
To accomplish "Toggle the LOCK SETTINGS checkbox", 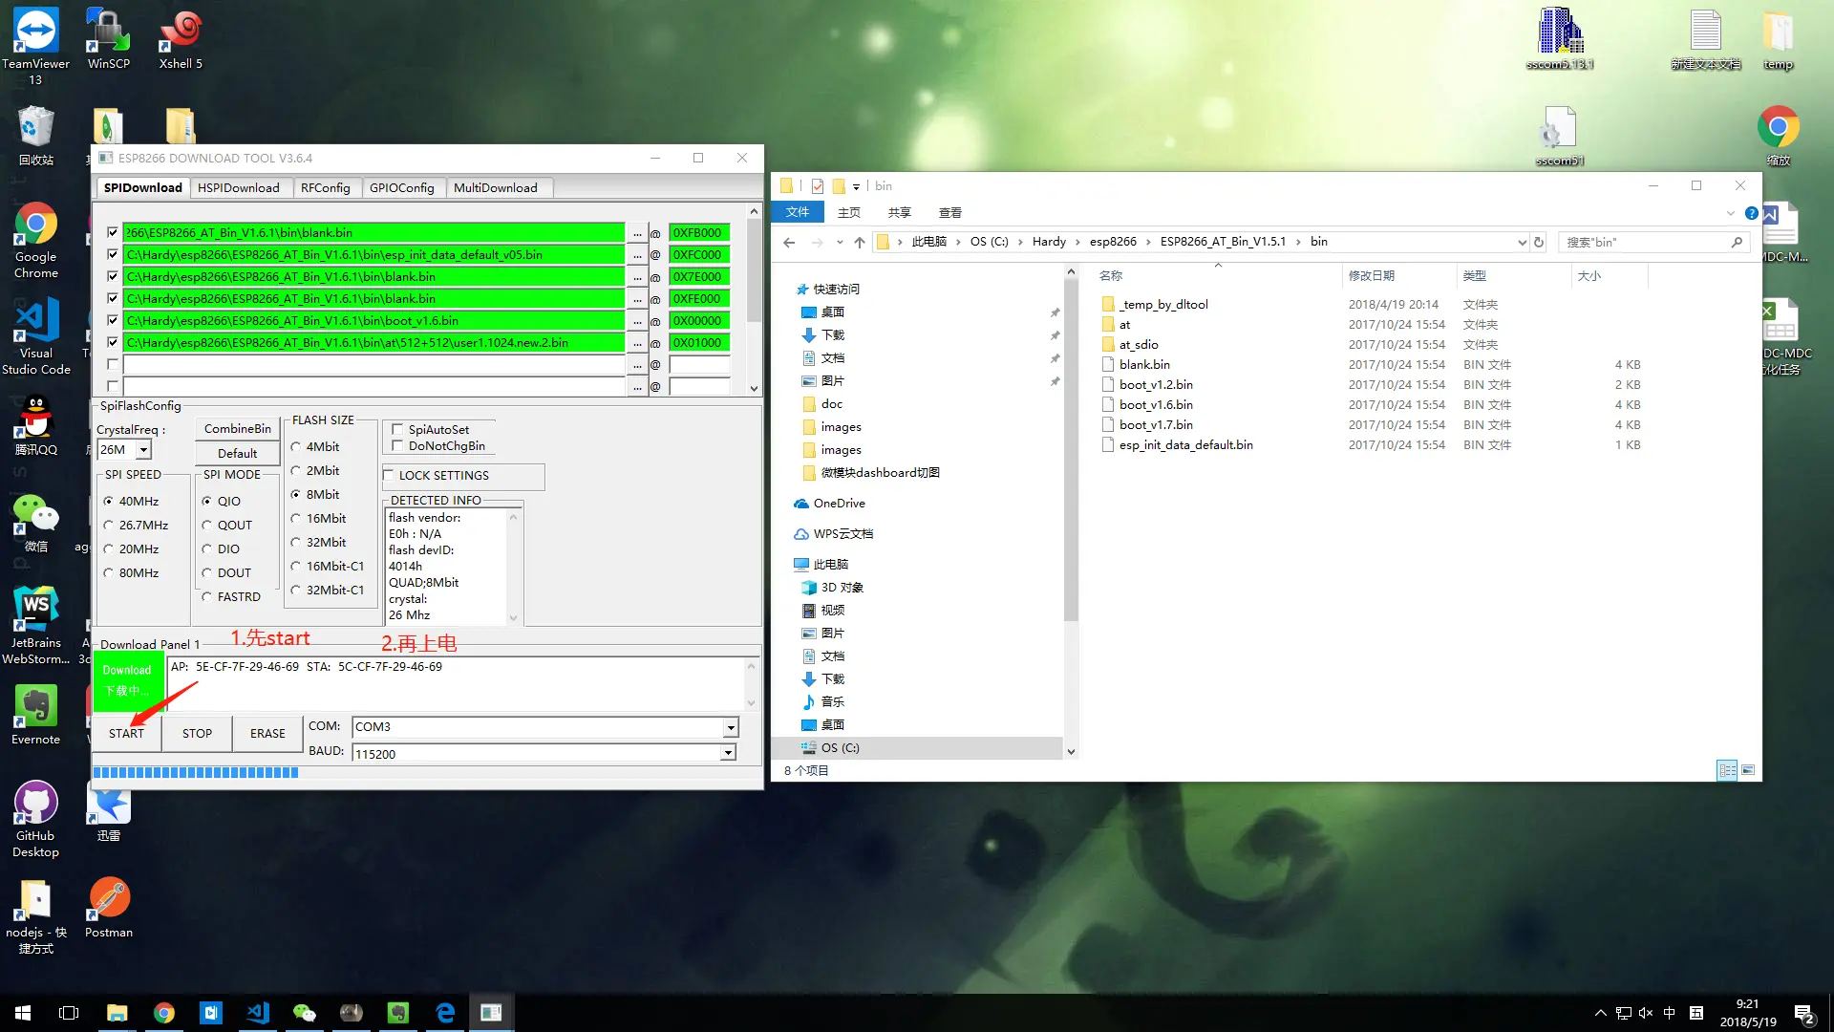I will click(x=389, y=475).
